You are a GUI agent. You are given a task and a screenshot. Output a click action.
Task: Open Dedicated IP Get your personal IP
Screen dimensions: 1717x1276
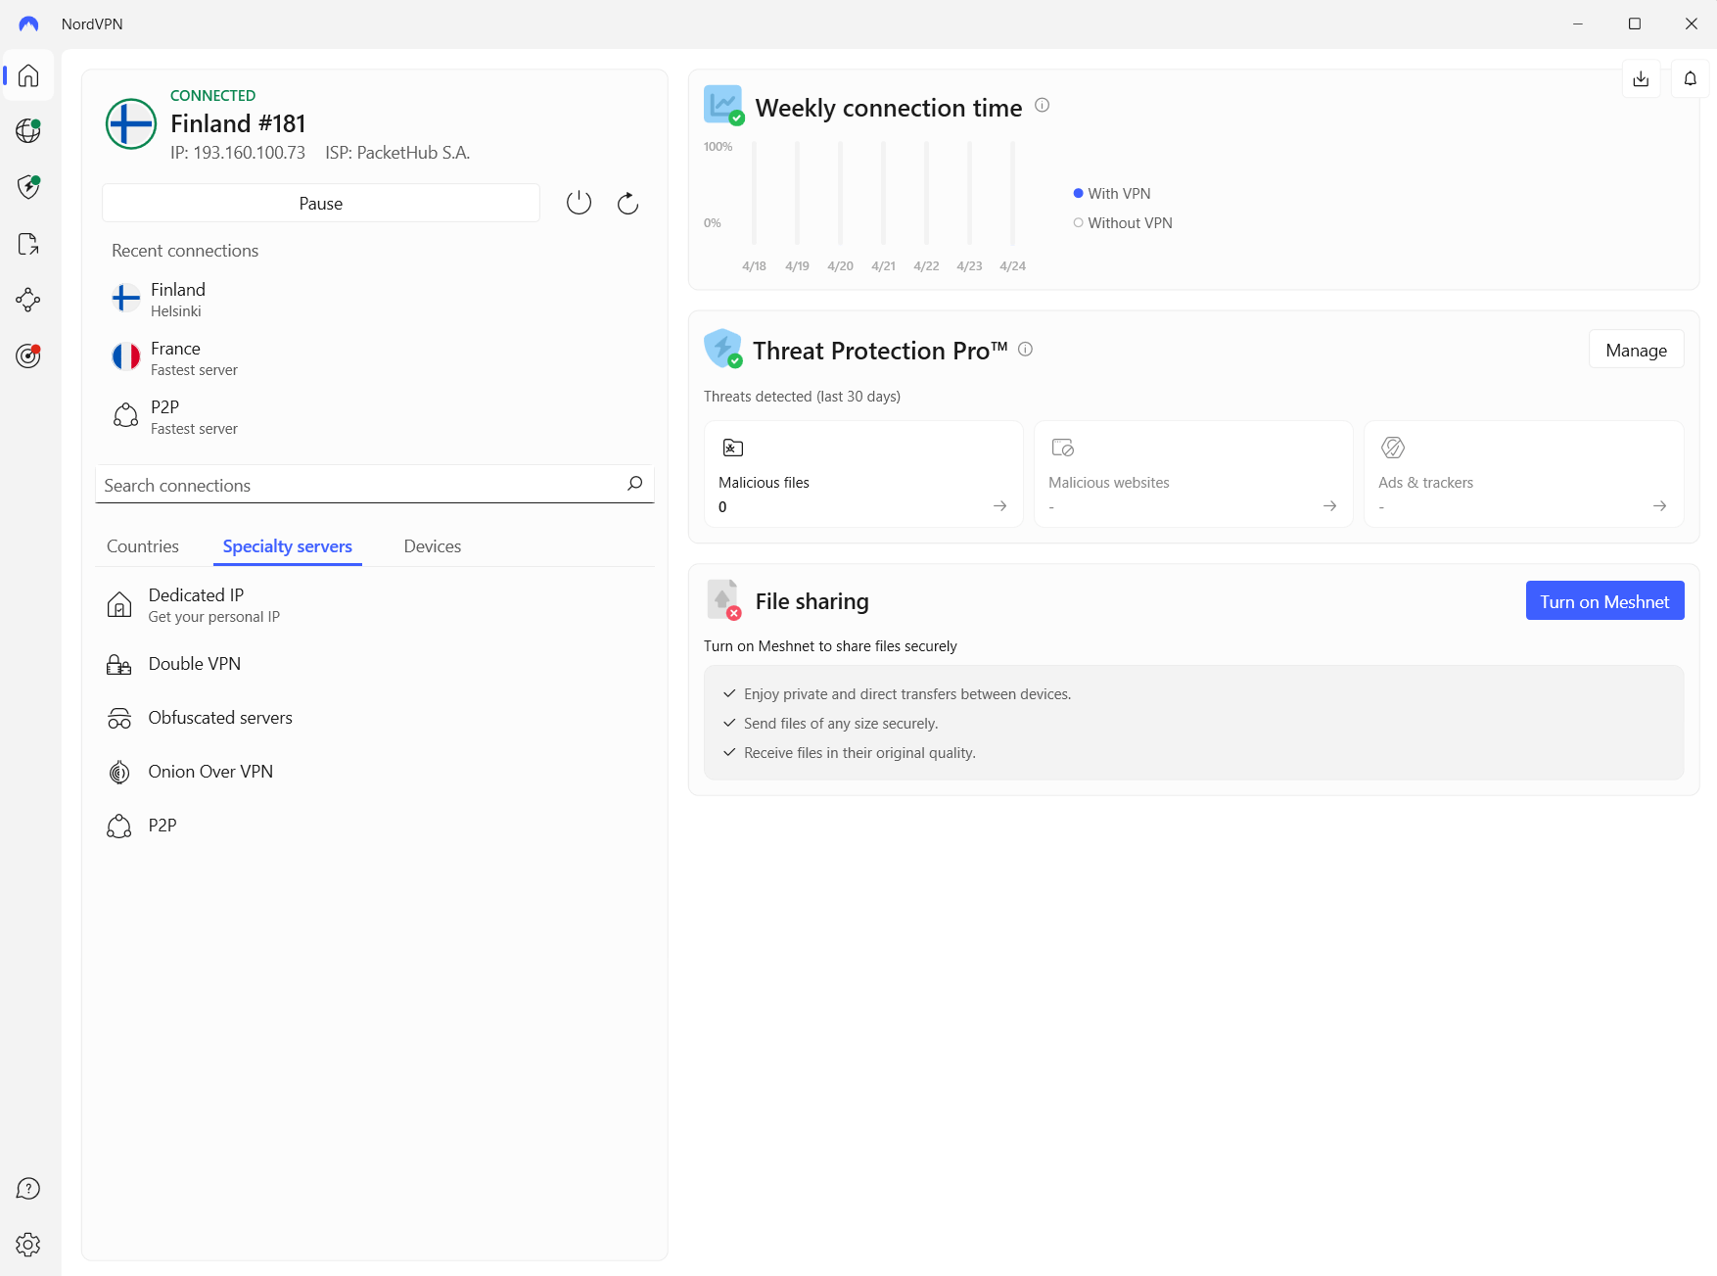coord(375,605)
